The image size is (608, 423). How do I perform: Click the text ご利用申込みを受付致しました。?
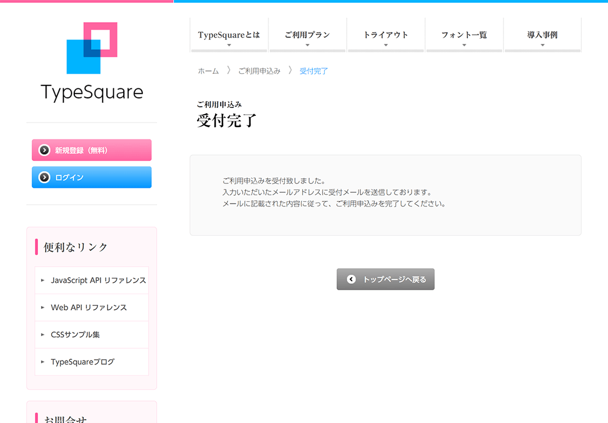[275, 181]
